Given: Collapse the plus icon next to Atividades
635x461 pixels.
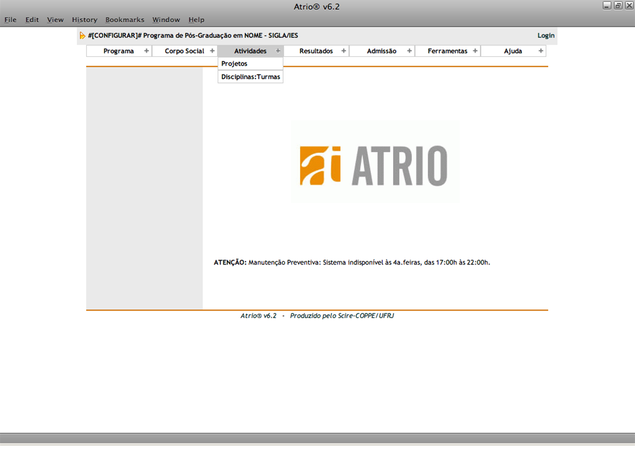Looking at the screenshot, I should [278, 51].
